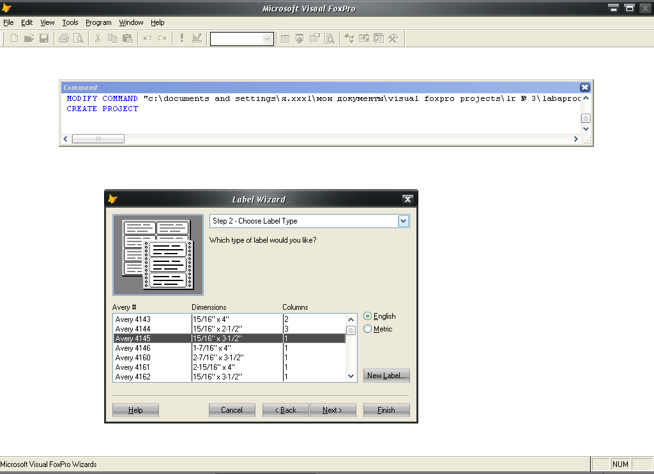Click the Run exclamation mark icon
This screenshot has width=654, height=474.
tap(182, 39)
